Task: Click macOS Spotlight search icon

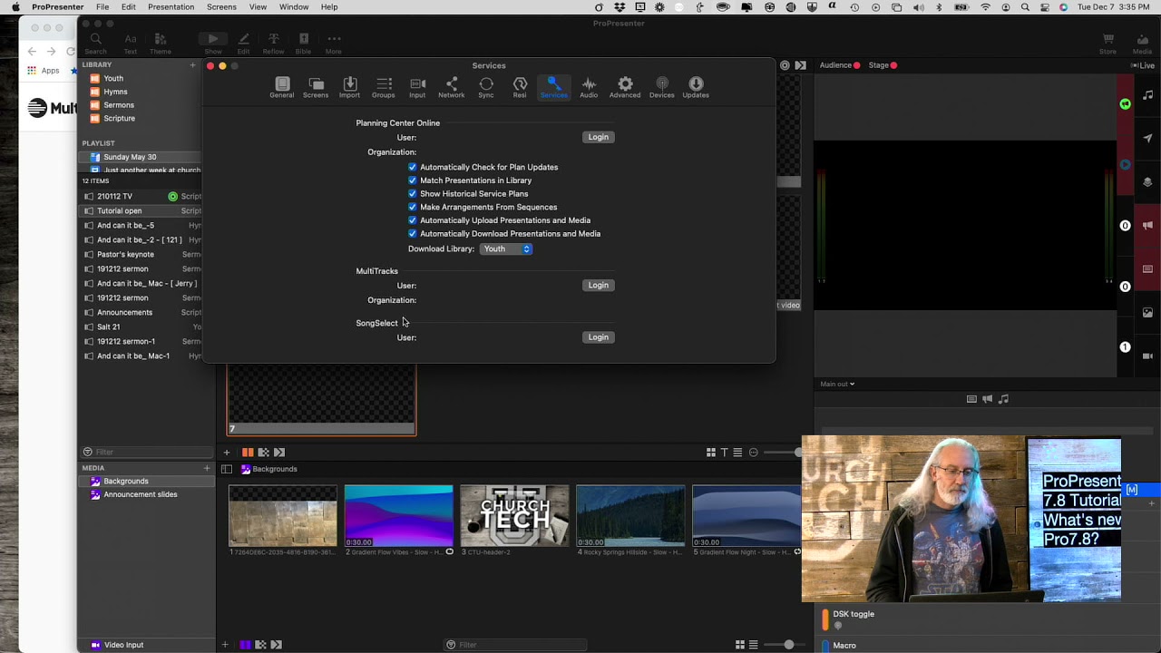Action: [x=1024, y=7]
